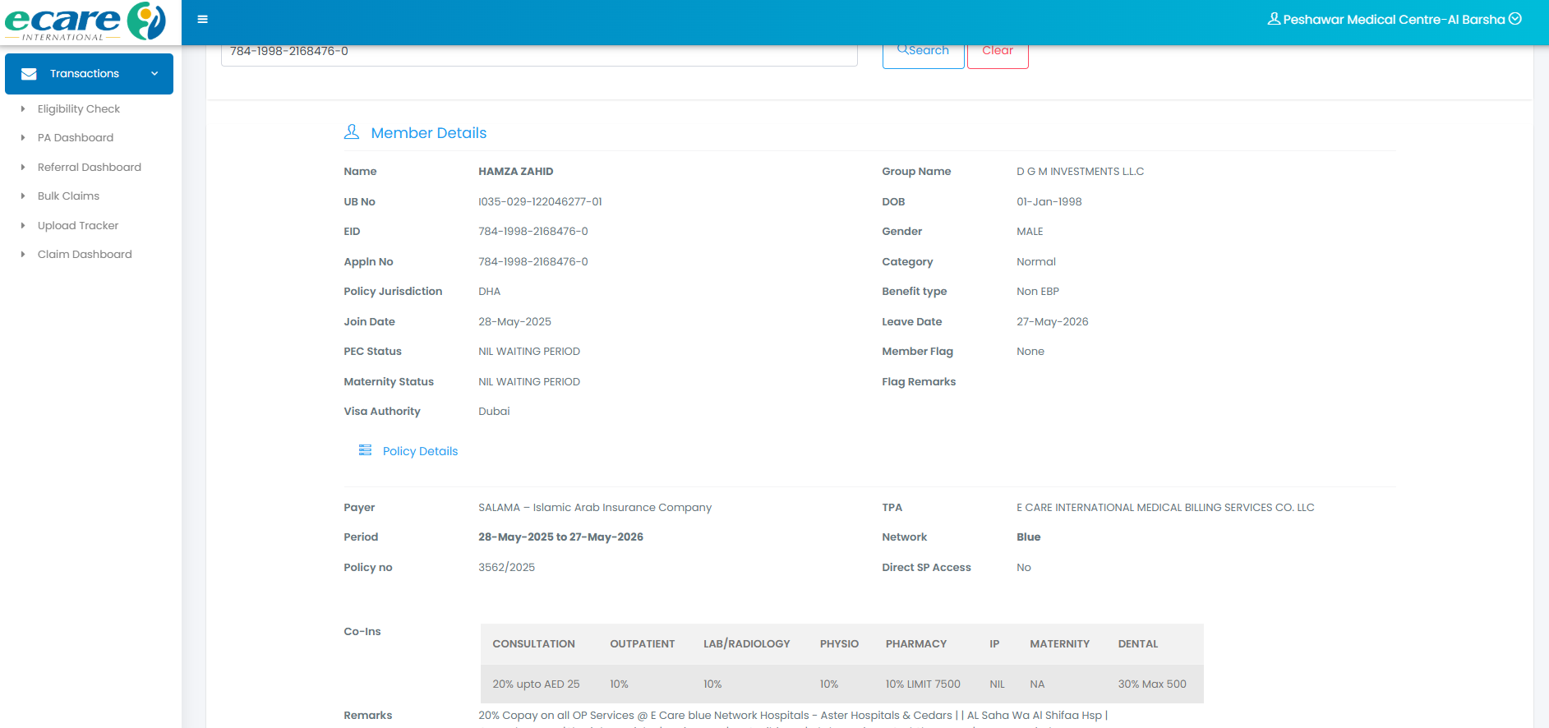This screenshot has width=1549, height=728.
Task: Navigate to Claim Dashboard
Action: pyautogui.click(x=85, y=255)
